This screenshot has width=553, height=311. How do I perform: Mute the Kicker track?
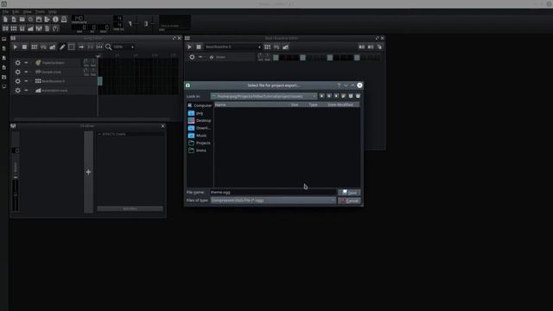[200, 57]
